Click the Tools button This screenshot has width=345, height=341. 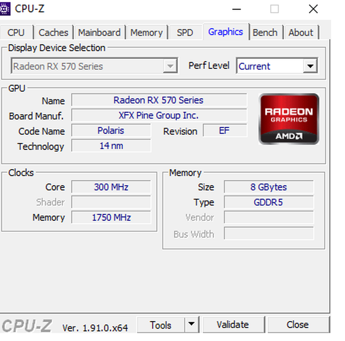[161, 325]
